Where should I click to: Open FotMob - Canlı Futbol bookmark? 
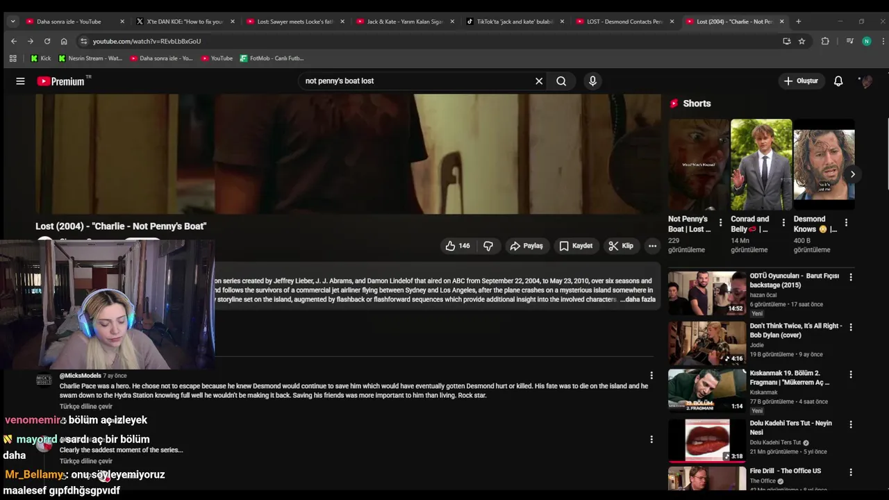[x=272, y=58]
